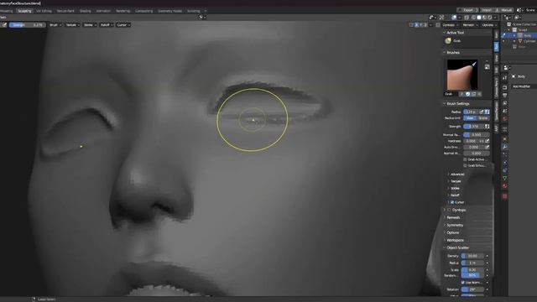Image resolution: width=537 pixels, height=302 pixels.
Task: Toggle the Use Normal checkbox in Object Scatter
Action: point(463,283)
